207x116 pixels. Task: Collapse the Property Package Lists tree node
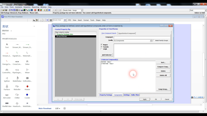[56, 34]
